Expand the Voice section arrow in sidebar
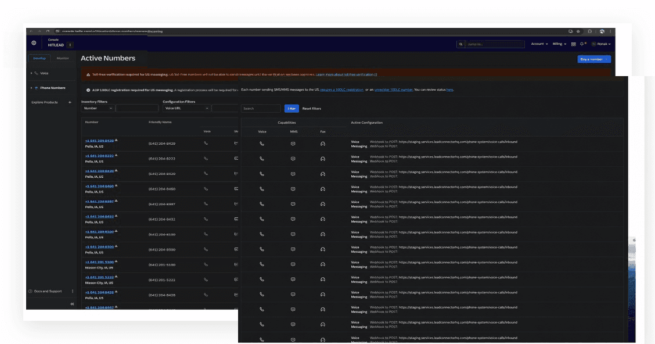This screenshot has height=344, width=655. 31,73
